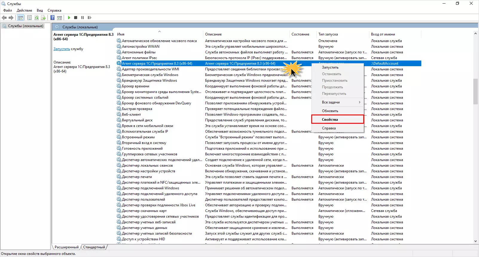The height and width of the screenshot is (257, 479).
Task: Toggle the action pane toolbar icon
Action: click(x=60, y=18)
